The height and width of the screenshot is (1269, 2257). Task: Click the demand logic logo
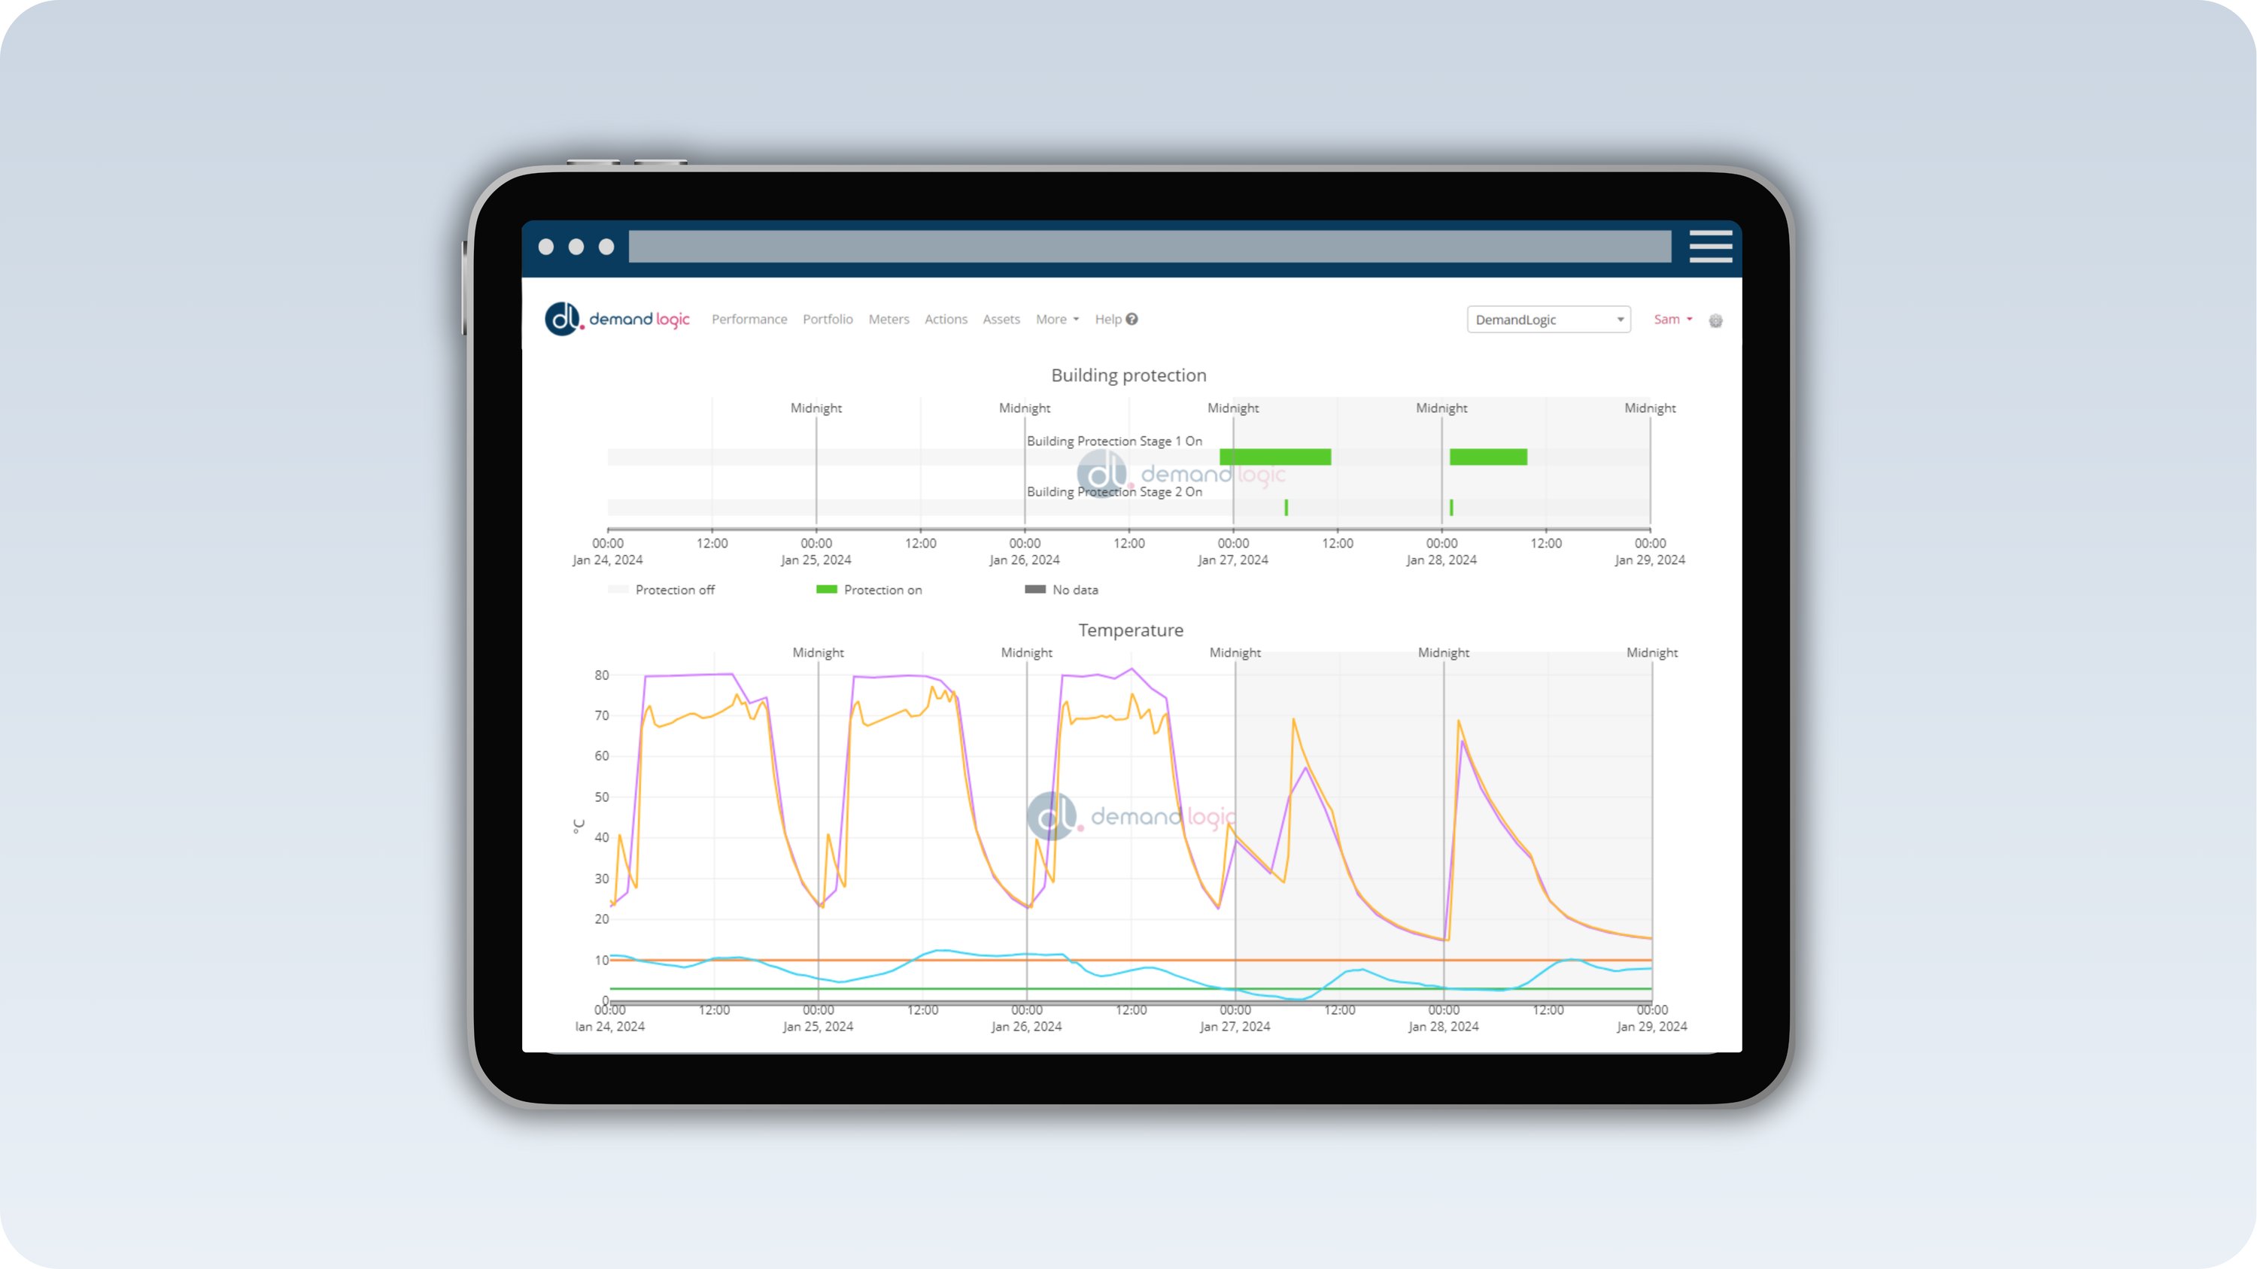click(x=618, y=319)
